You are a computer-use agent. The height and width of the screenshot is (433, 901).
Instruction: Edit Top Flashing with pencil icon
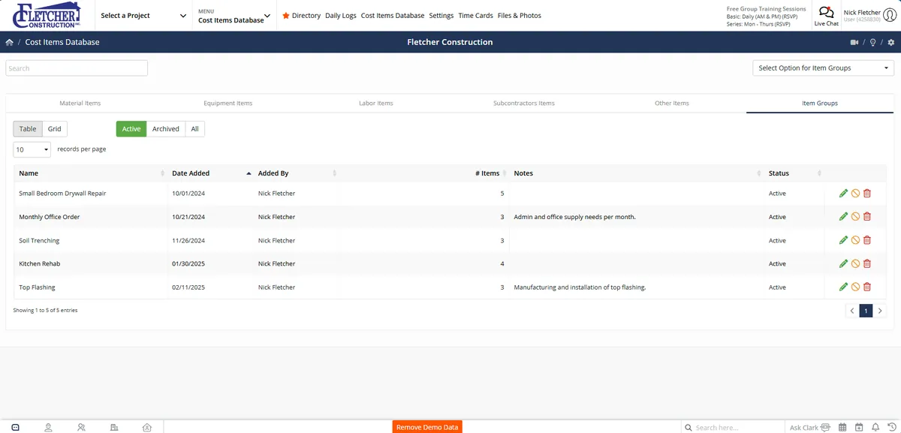point(843,287)
